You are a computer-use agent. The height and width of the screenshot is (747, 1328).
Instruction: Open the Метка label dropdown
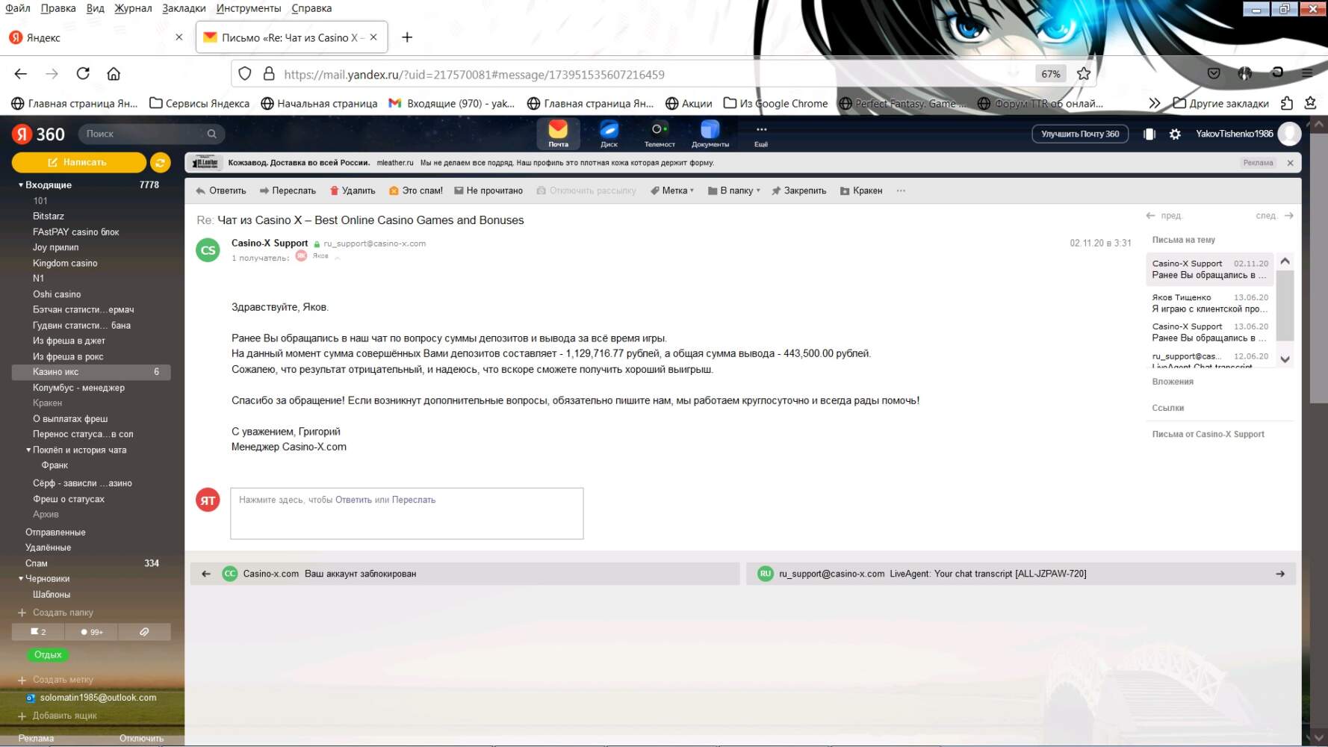click(x=672, y=190)
